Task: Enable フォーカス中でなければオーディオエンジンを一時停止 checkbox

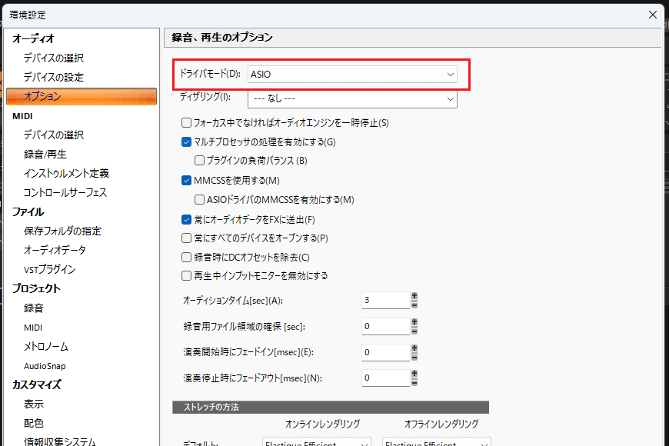Action: 186,122
